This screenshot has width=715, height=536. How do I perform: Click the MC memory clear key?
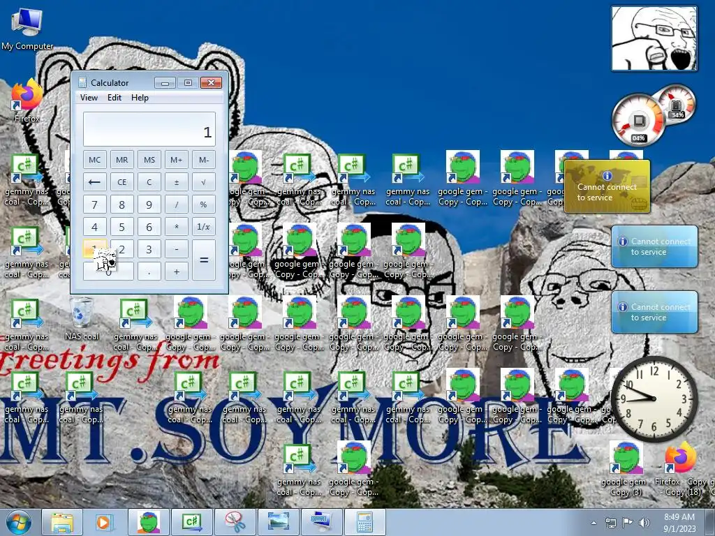click(94, 160)
